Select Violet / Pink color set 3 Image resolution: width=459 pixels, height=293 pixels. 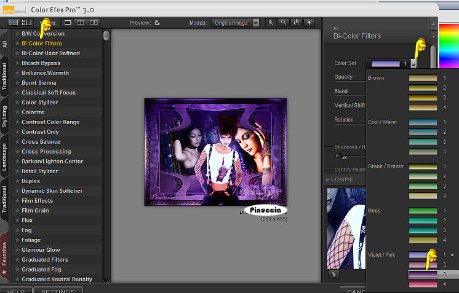click(422, 274)
